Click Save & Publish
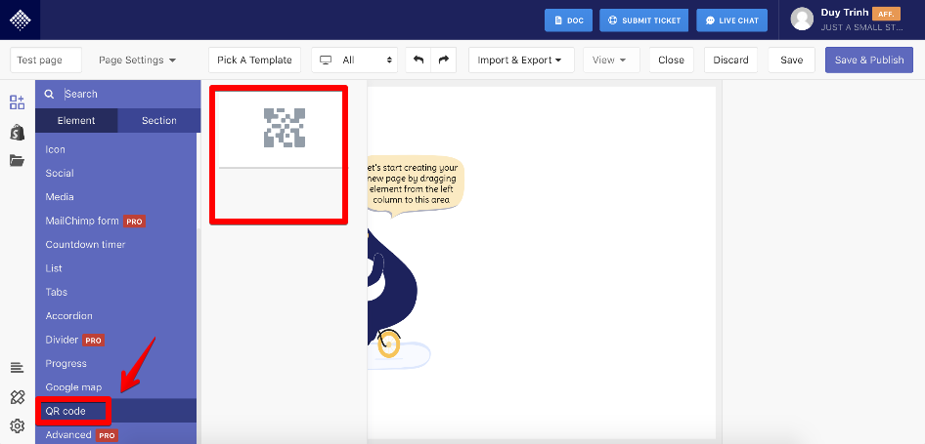 coord(869,61)
